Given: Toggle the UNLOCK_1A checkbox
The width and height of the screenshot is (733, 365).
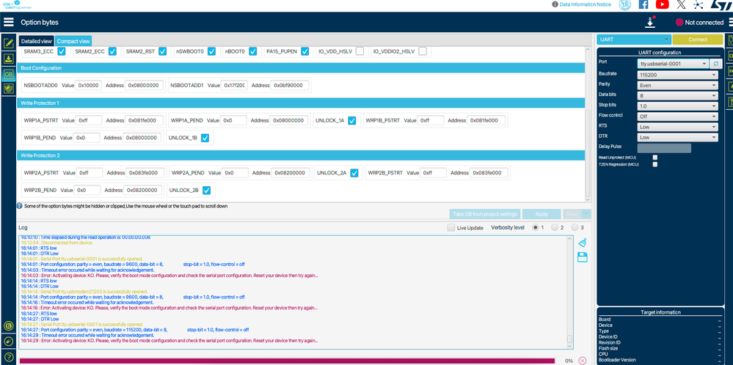Looking at the screenshot, I should point(352,120).
